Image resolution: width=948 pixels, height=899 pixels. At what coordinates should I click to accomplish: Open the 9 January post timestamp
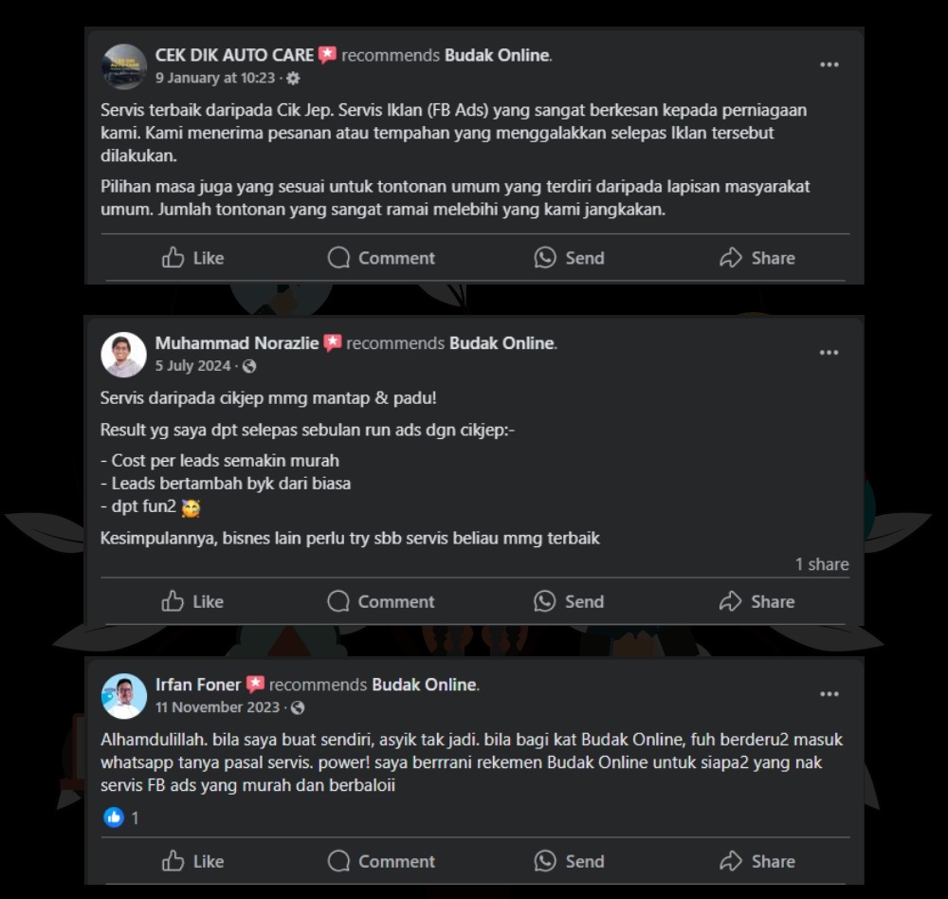click(215, 78)
